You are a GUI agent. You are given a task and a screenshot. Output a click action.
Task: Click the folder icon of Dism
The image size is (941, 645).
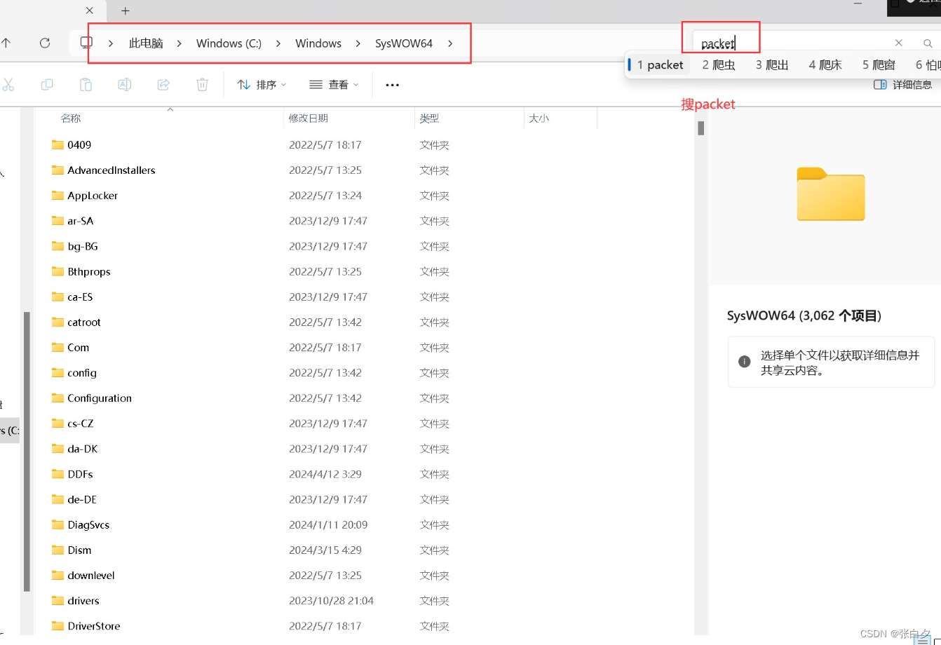point(57,550)
